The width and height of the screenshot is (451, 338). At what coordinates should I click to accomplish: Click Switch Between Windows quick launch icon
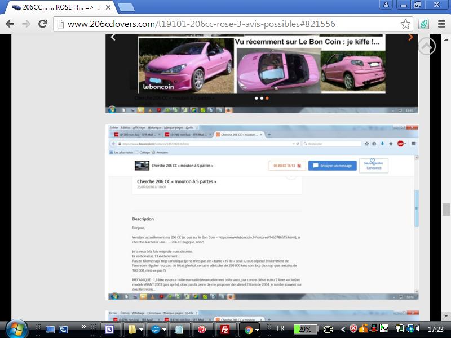[x=63, y=330]
